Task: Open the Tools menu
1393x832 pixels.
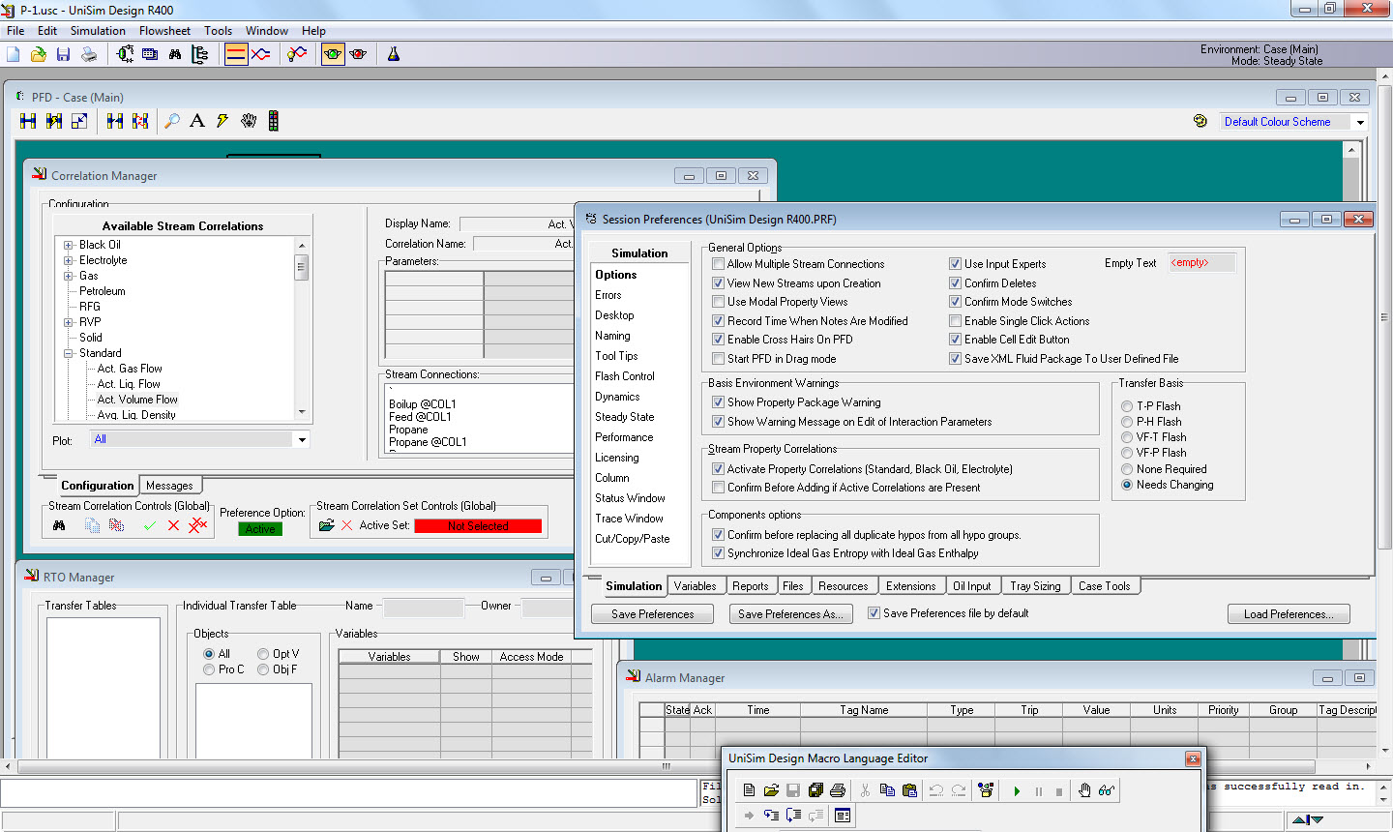Action: (218, 31)
